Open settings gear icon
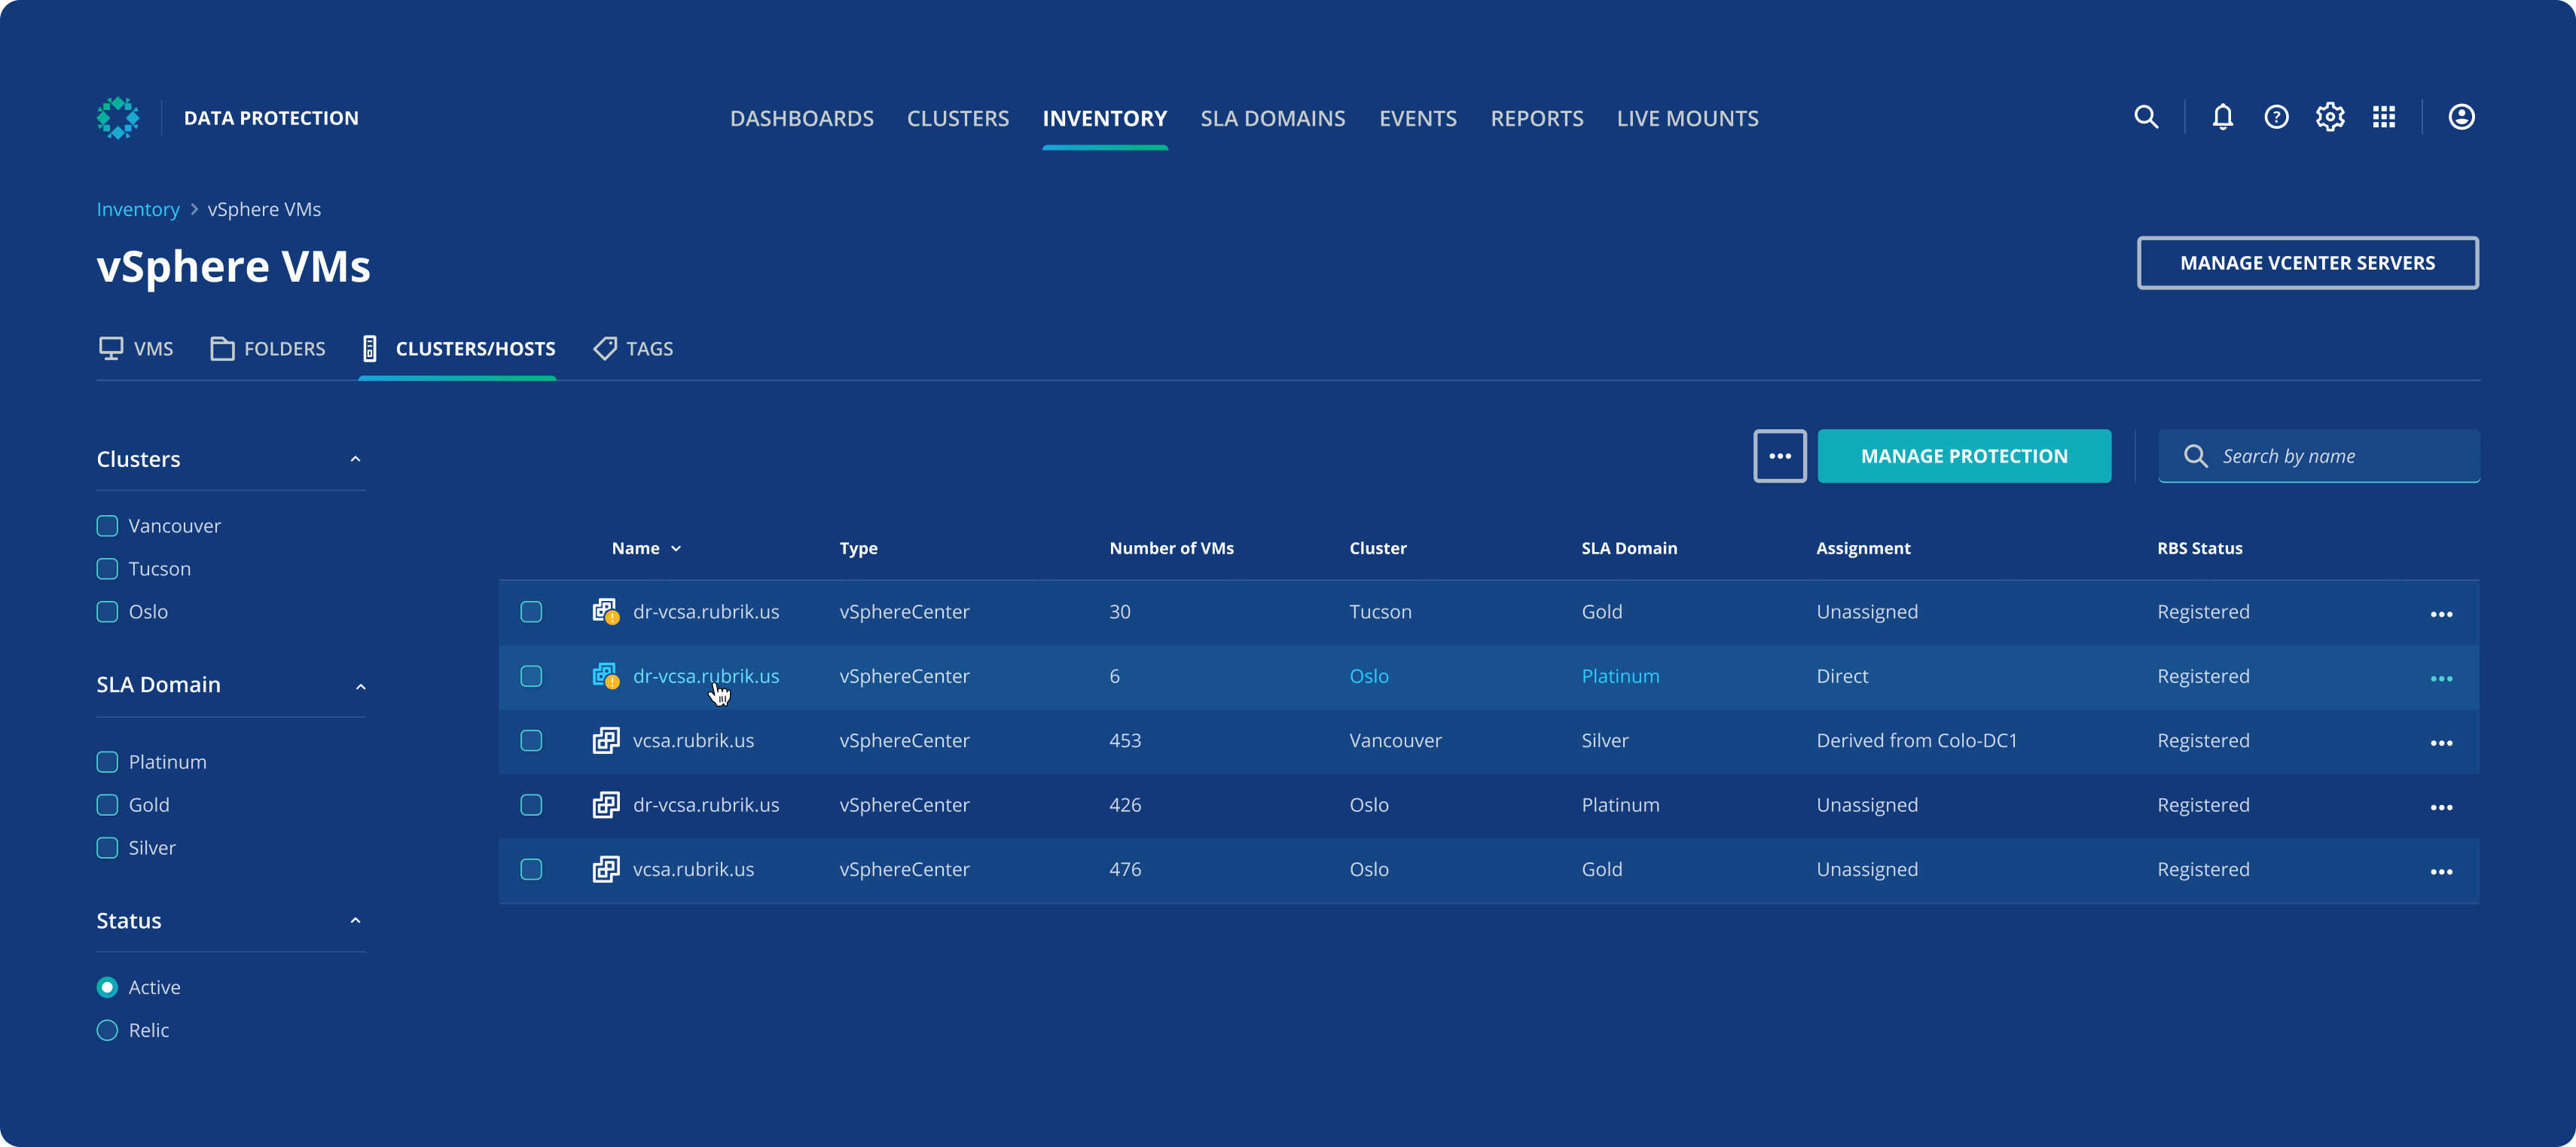2576x1147 pixels. coord(2329,117)
